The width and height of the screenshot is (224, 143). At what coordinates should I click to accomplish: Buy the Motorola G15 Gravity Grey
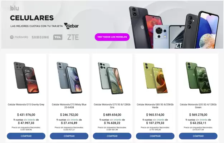[26, 136]
